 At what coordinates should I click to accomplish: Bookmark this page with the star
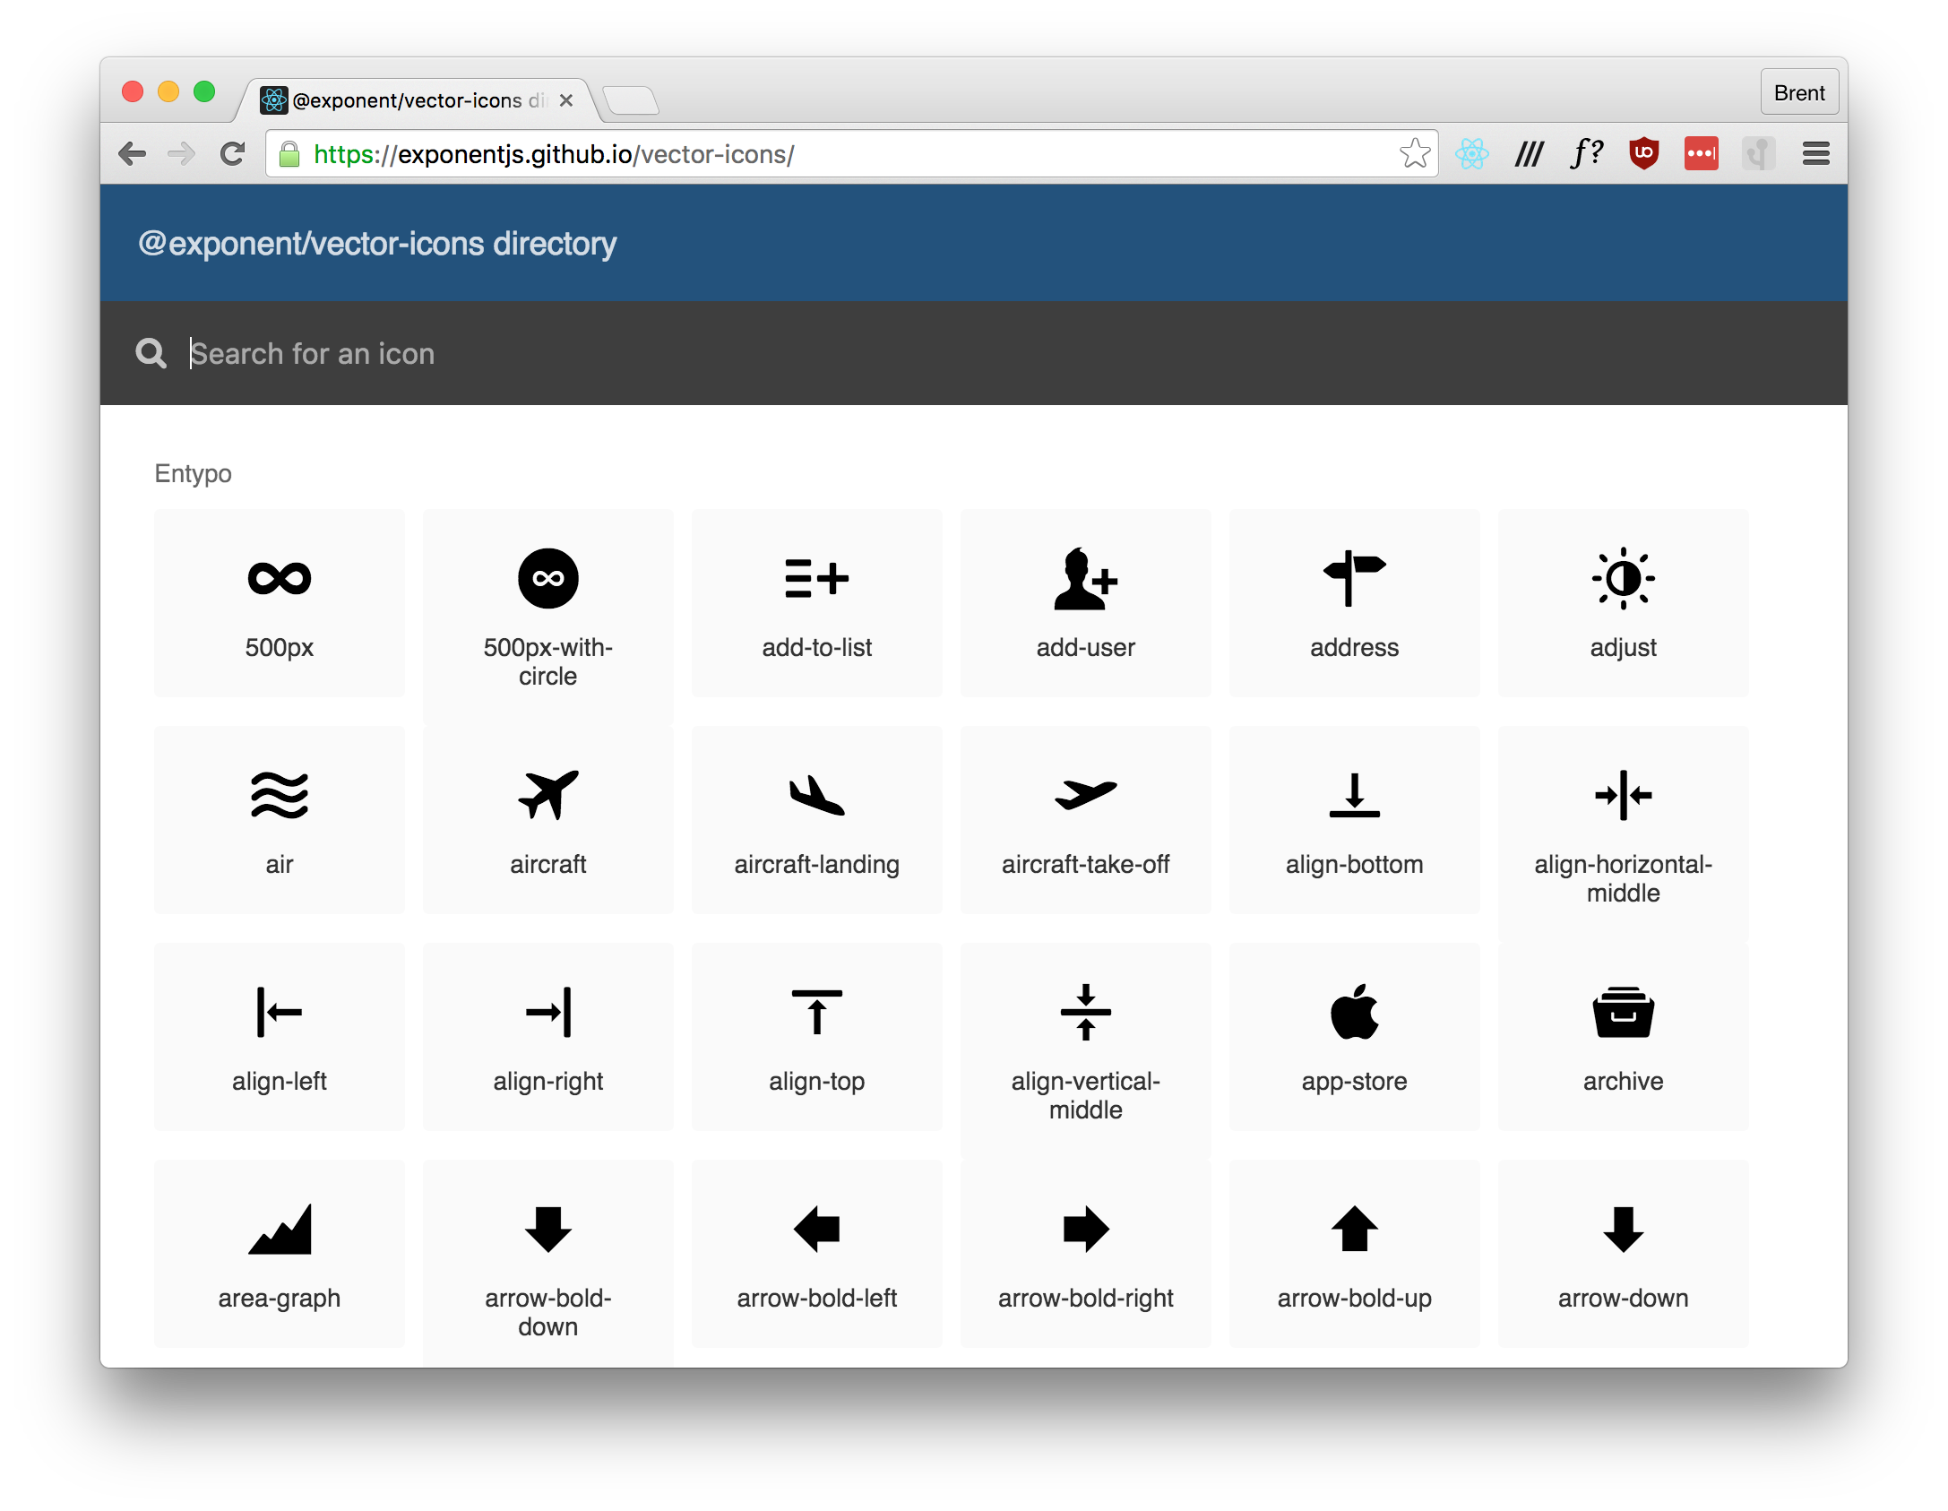[x=1414, y=153]
